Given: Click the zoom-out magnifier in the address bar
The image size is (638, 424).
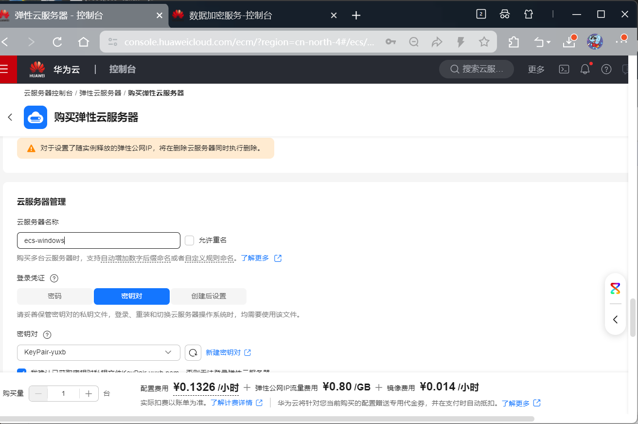Looking at the screenshot, I should point(414,42).
